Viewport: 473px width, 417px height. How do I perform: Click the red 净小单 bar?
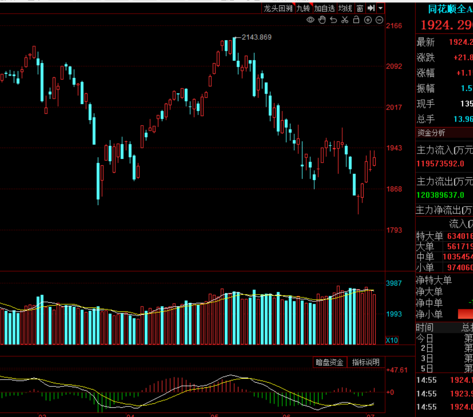tap(465, 314)
